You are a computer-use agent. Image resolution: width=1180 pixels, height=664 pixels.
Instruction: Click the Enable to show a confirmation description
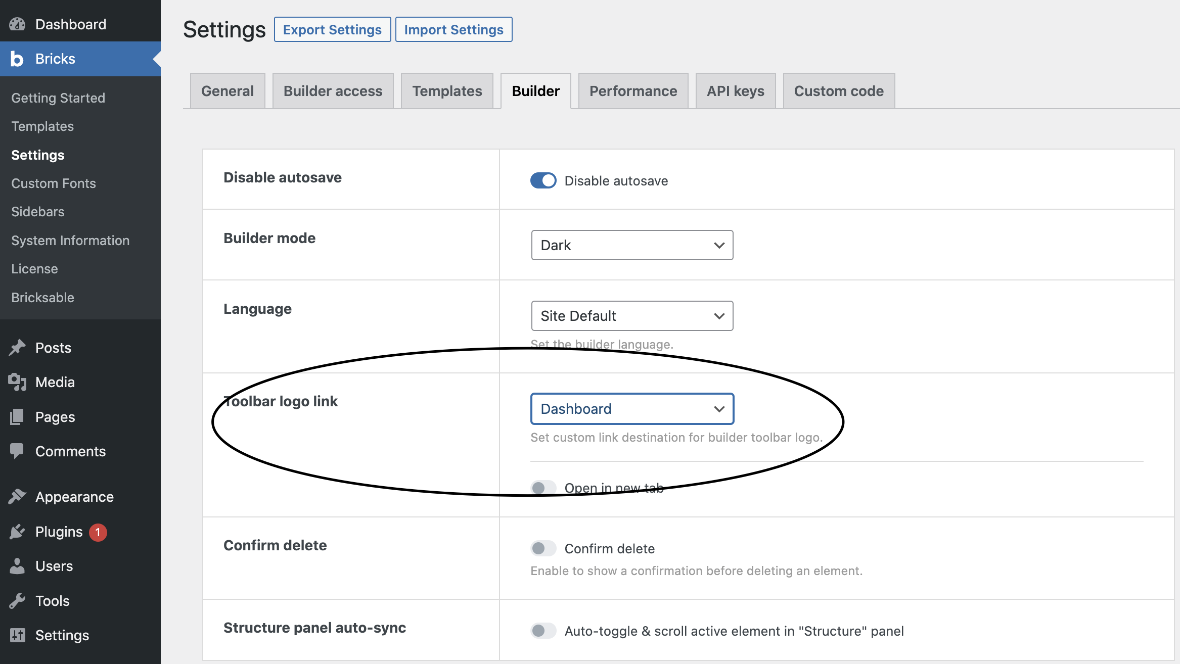point(697,571)
